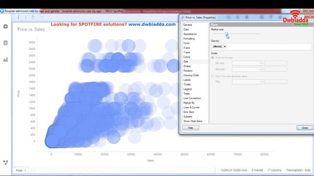Select Marker By in the properties list
The width and height of the screenshot is (314, 176).
pos(189,103)
